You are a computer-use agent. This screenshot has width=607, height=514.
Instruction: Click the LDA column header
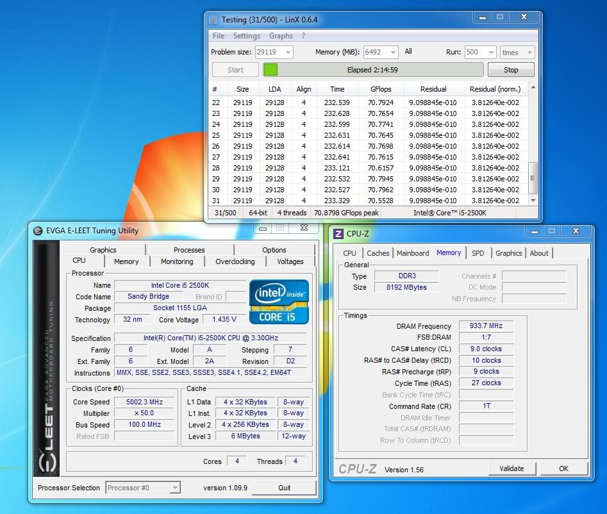pos(274,89)
